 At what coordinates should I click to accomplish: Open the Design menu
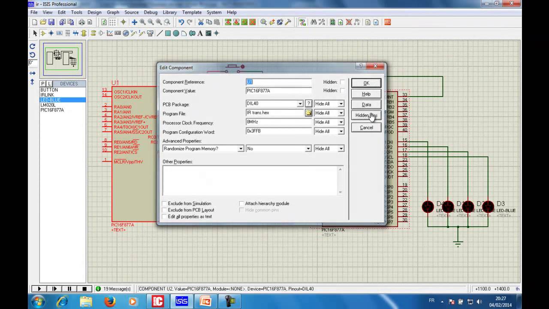(x=94, y=12)
